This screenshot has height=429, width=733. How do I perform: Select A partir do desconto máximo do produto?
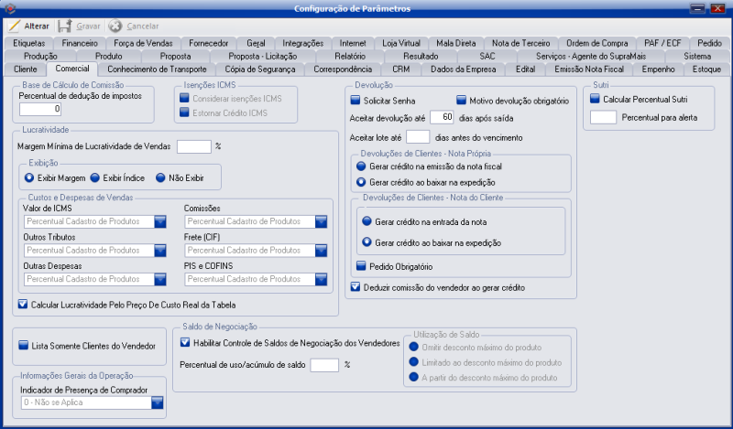click(x=414, y=377)
